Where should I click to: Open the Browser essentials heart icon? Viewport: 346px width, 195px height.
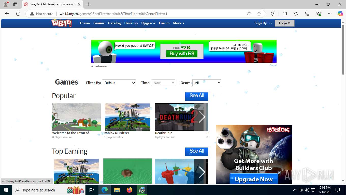tap(319, 14)
